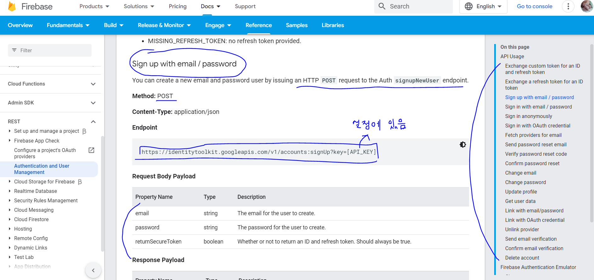Screen dimensions: 594x280
Task: Expand Dynamic Links item
Action: 9,248
